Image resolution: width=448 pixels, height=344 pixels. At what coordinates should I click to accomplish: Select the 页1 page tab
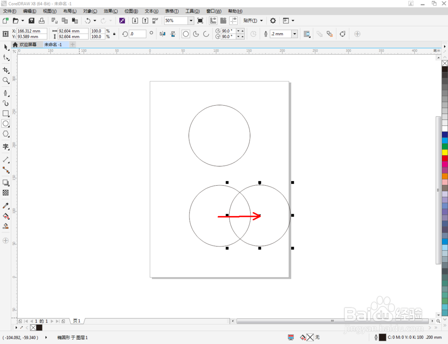77,321
